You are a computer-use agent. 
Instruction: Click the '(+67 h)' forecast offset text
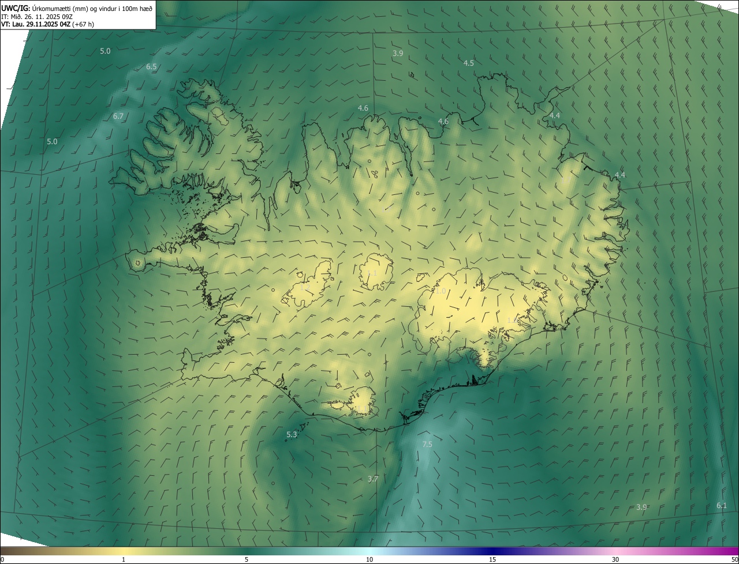(x=83, y=24)
